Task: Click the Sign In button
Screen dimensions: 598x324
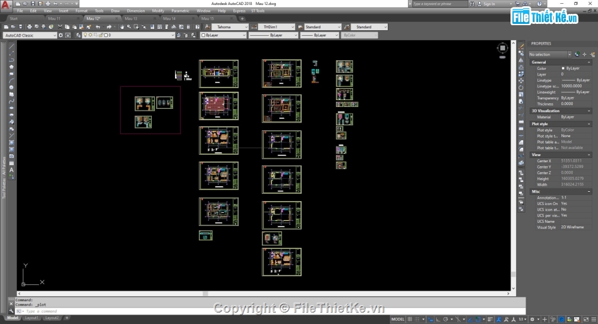Action: (489, 4)
